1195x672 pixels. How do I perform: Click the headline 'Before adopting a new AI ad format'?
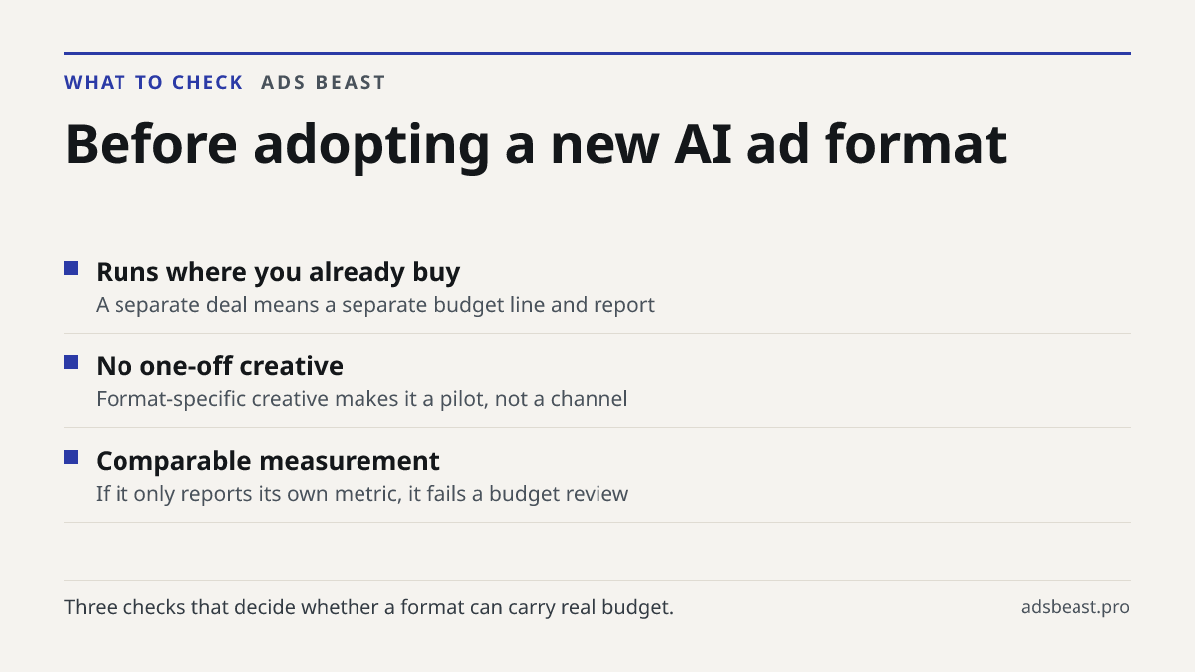point(536,145)
